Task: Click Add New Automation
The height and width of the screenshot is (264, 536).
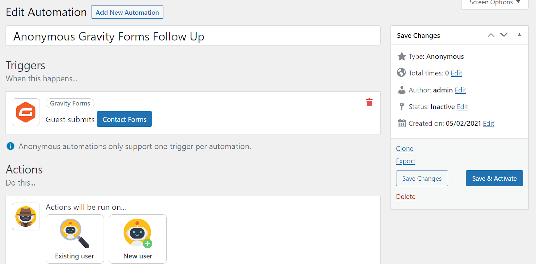Action: 127,12
